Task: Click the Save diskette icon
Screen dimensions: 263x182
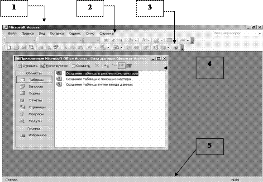Action: coord(24,48)
